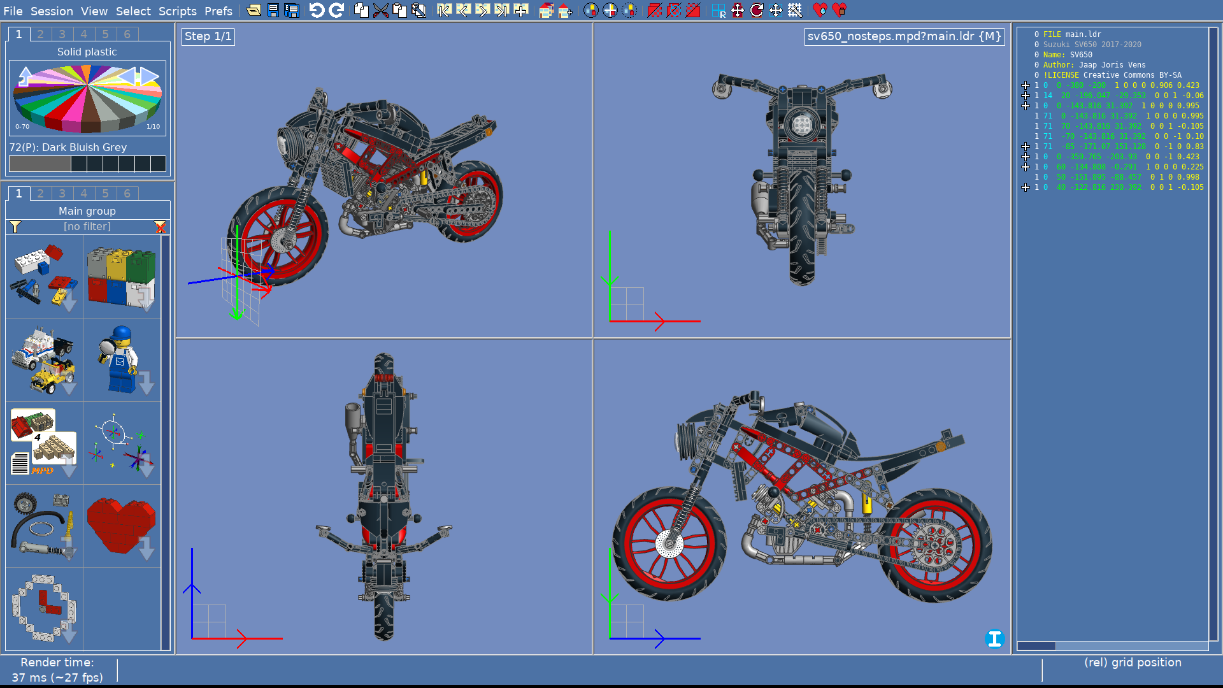Expand the source line starting with 1 14

click(x=1026, y=96)
